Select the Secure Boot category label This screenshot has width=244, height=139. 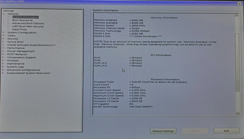[x=16, y=42]
